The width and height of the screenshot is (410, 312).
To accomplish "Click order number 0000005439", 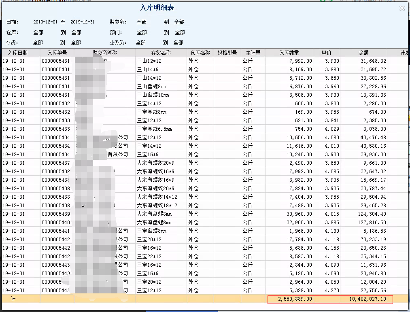I will (56, 214).
